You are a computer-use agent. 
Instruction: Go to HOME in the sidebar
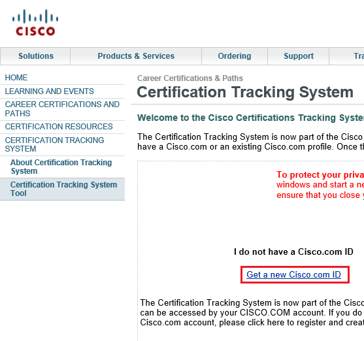pyautogui.click(x=16, y=78)
